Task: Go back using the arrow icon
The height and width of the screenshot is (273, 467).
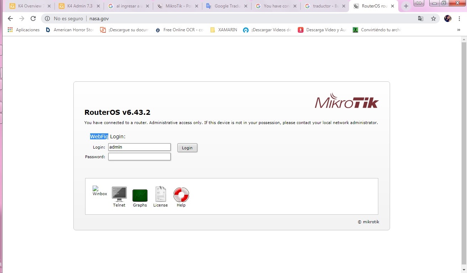Action: tap(10, 18)
